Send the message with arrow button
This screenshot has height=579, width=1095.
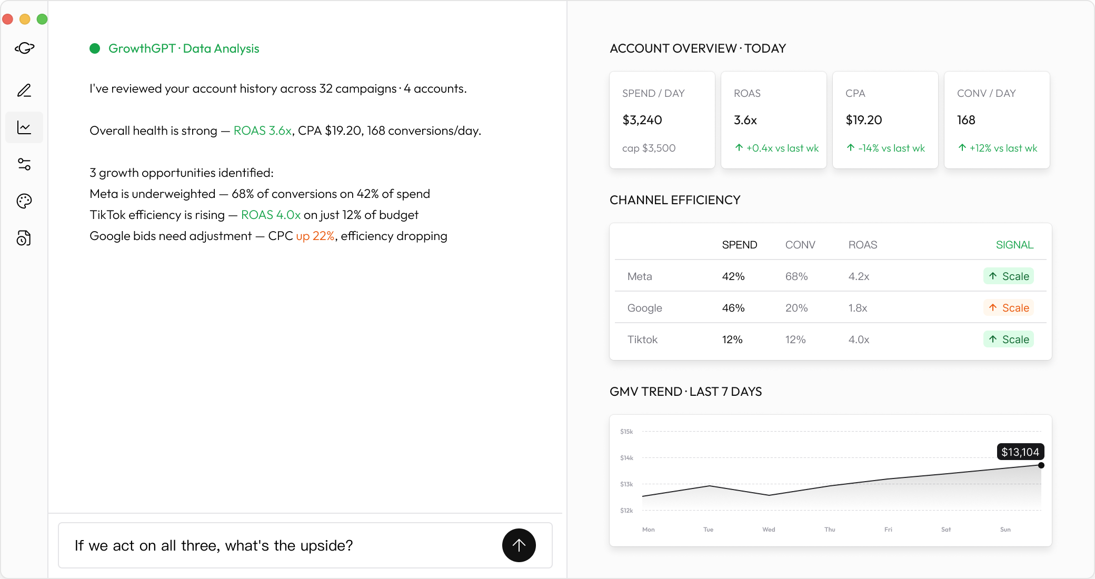pyautogui.click(x=519, y=545)
